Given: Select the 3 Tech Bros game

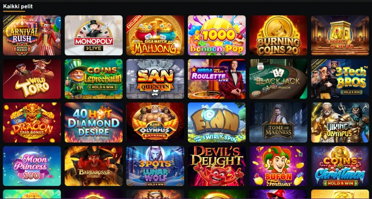Looking at the screenshot, I should tap(340, 79).
